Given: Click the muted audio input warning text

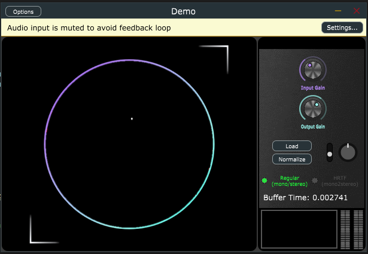Looking at the screenshot, I should 89,28.
